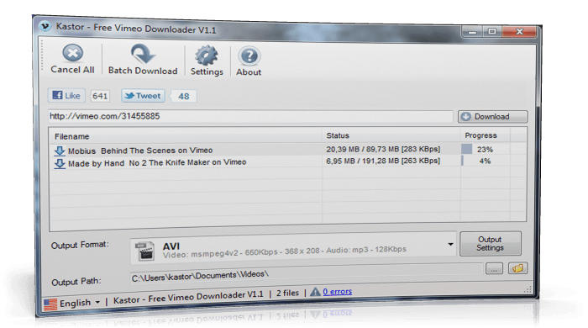Screen dimensions: 588x328
Task: Click the Cancel All toolbar icon
Action: [x=72, y=53]
